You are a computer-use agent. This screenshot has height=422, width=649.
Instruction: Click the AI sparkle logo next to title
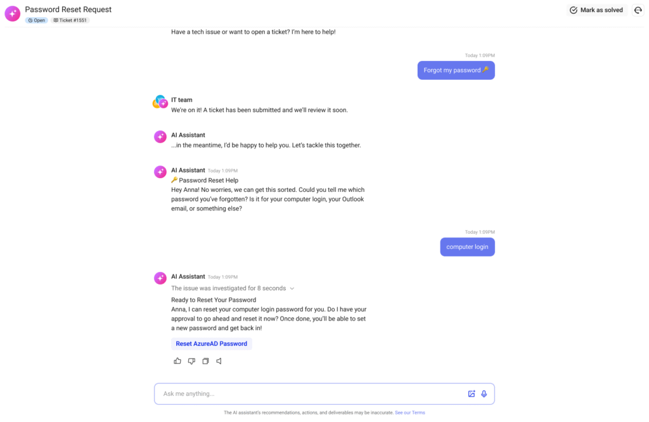[x=12, y=14]
